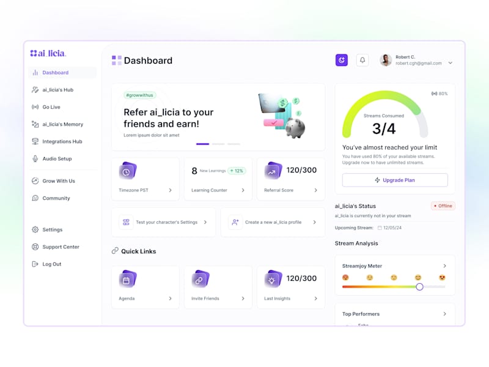
Task: Click the Streams Consumed gauge
Action: pyautogui.click(x=385, y=114)
